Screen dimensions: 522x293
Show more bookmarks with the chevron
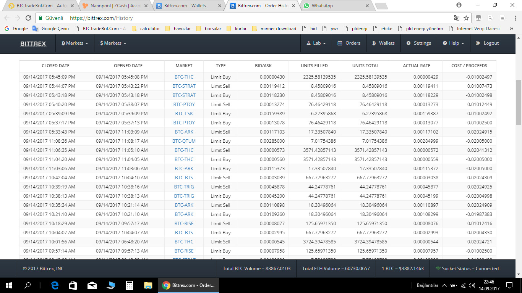512,29
